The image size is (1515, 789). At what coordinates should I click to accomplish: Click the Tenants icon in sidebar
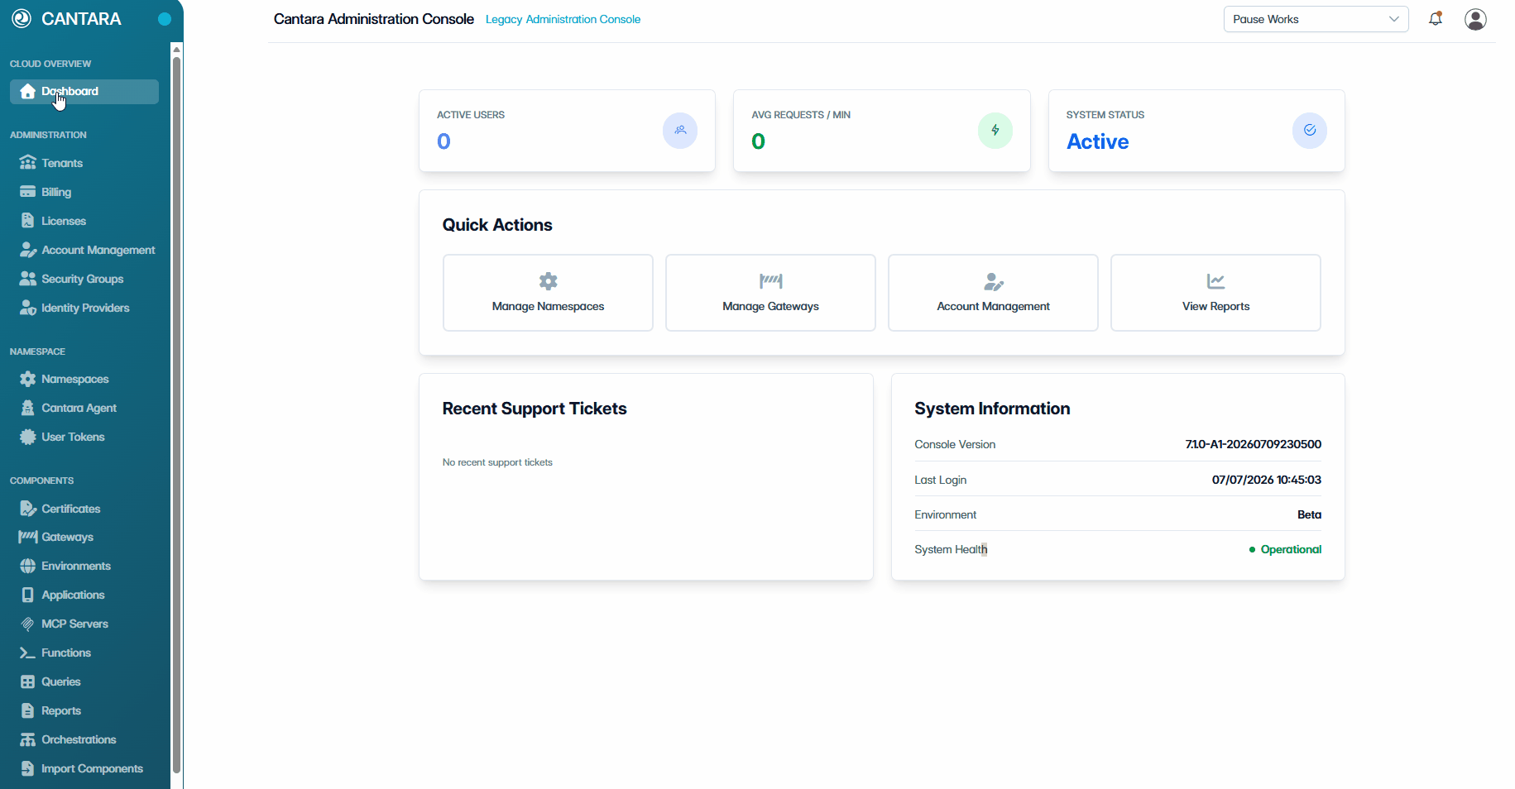pyautogui.click(x=28, y=162)
